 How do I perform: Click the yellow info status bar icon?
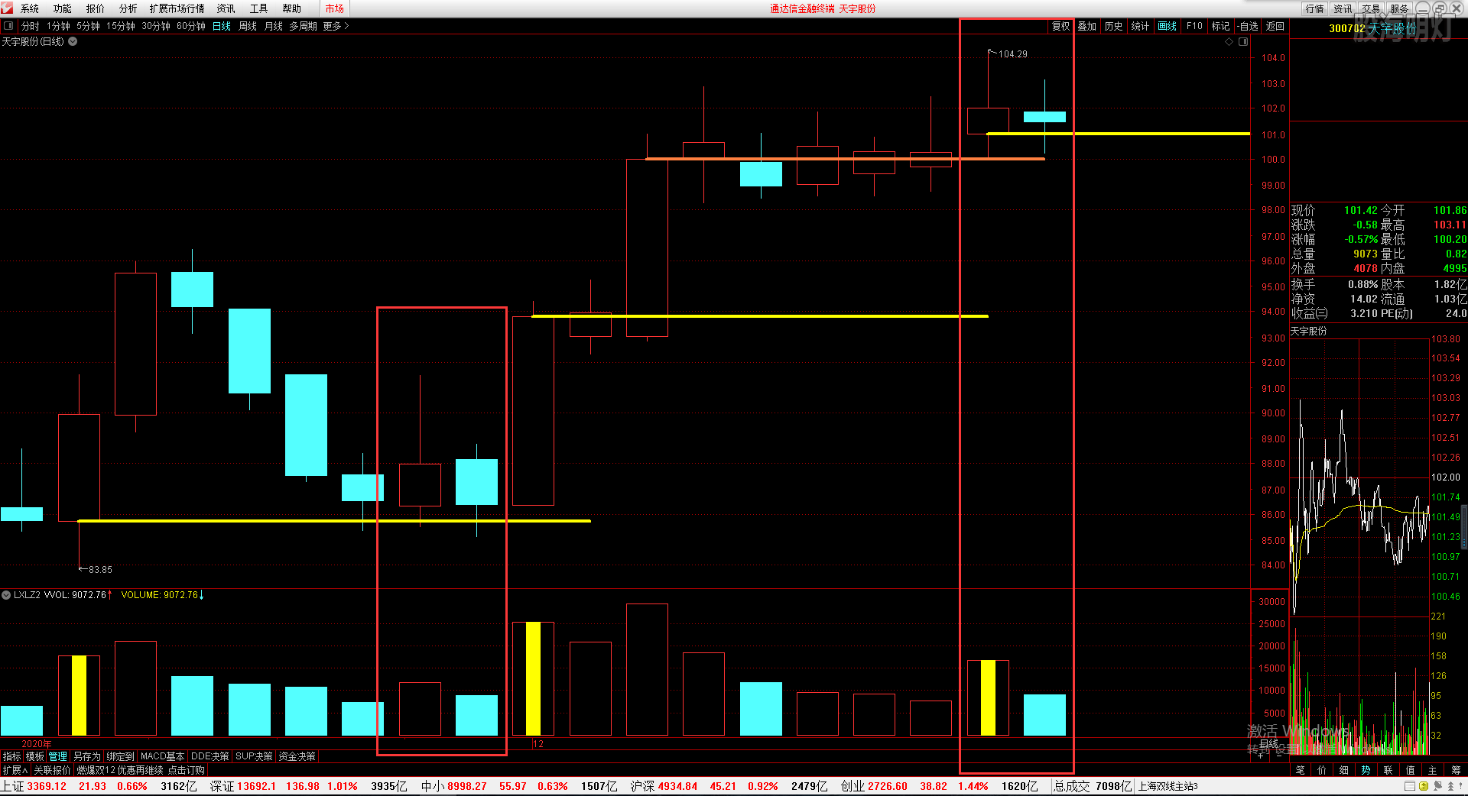coord(1424,786)
